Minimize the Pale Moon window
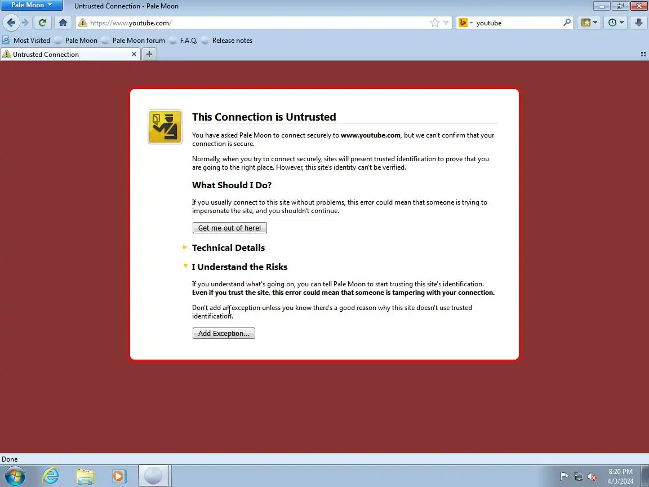This screenshot has height=487, width=649. [602, 6]
